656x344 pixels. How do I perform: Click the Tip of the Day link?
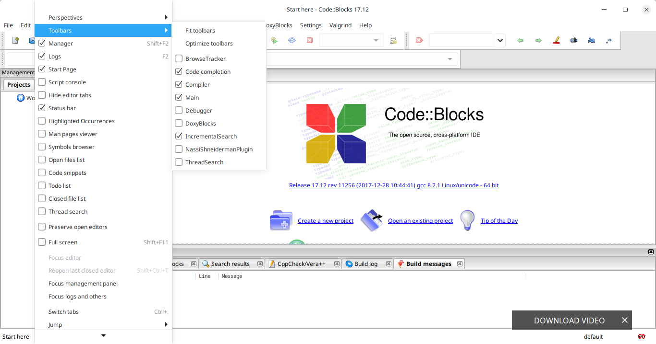click(x=499, y=221)
